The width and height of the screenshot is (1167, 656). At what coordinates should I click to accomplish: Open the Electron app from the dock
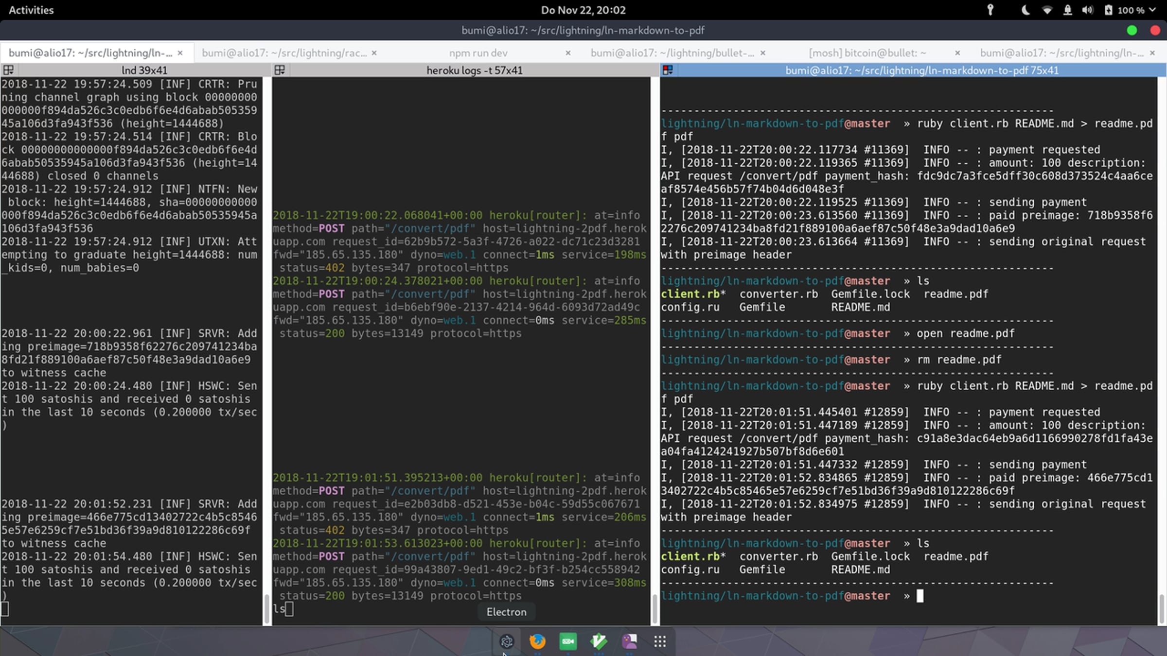pos(507,641)
